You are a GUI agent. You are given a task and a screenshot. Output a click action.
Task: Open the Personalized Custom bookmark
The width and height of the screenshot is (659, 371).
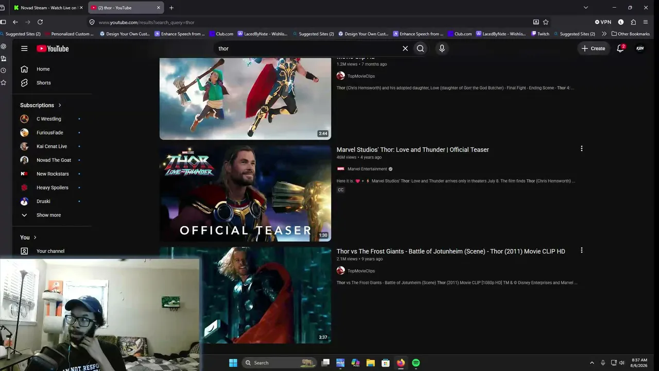69,34
